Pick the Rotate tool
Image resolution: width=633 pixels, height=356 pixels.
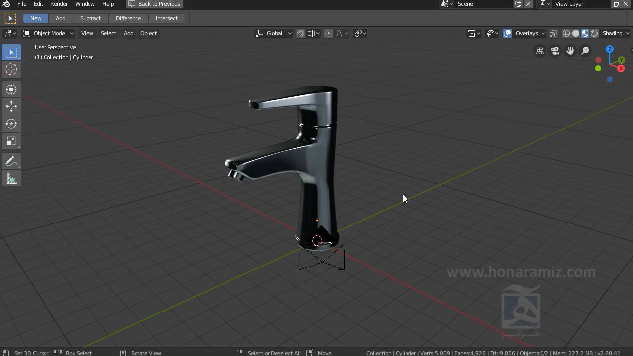coord(11,124)
